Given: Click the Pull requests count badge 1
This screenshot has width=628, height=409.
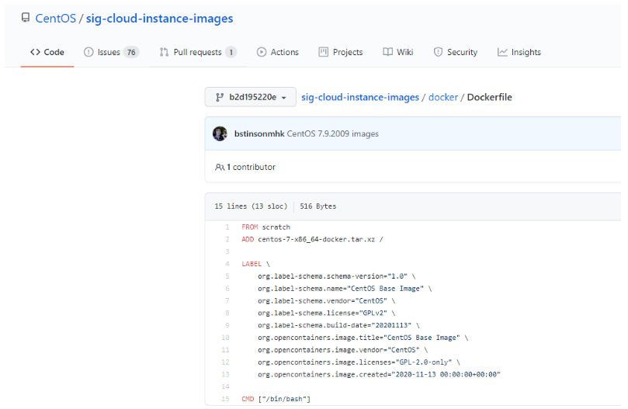Looking at the screenshot, I should tap(231, 52).
